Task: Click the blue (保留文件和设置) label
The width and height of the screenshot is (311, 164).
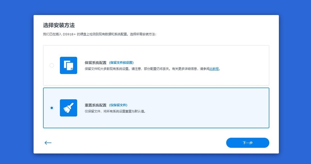Action: click(121, 63)
